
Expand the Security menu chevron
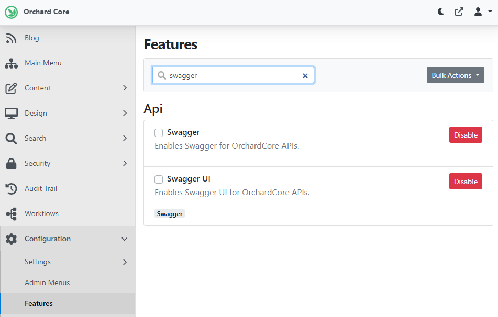pos(125,163)
